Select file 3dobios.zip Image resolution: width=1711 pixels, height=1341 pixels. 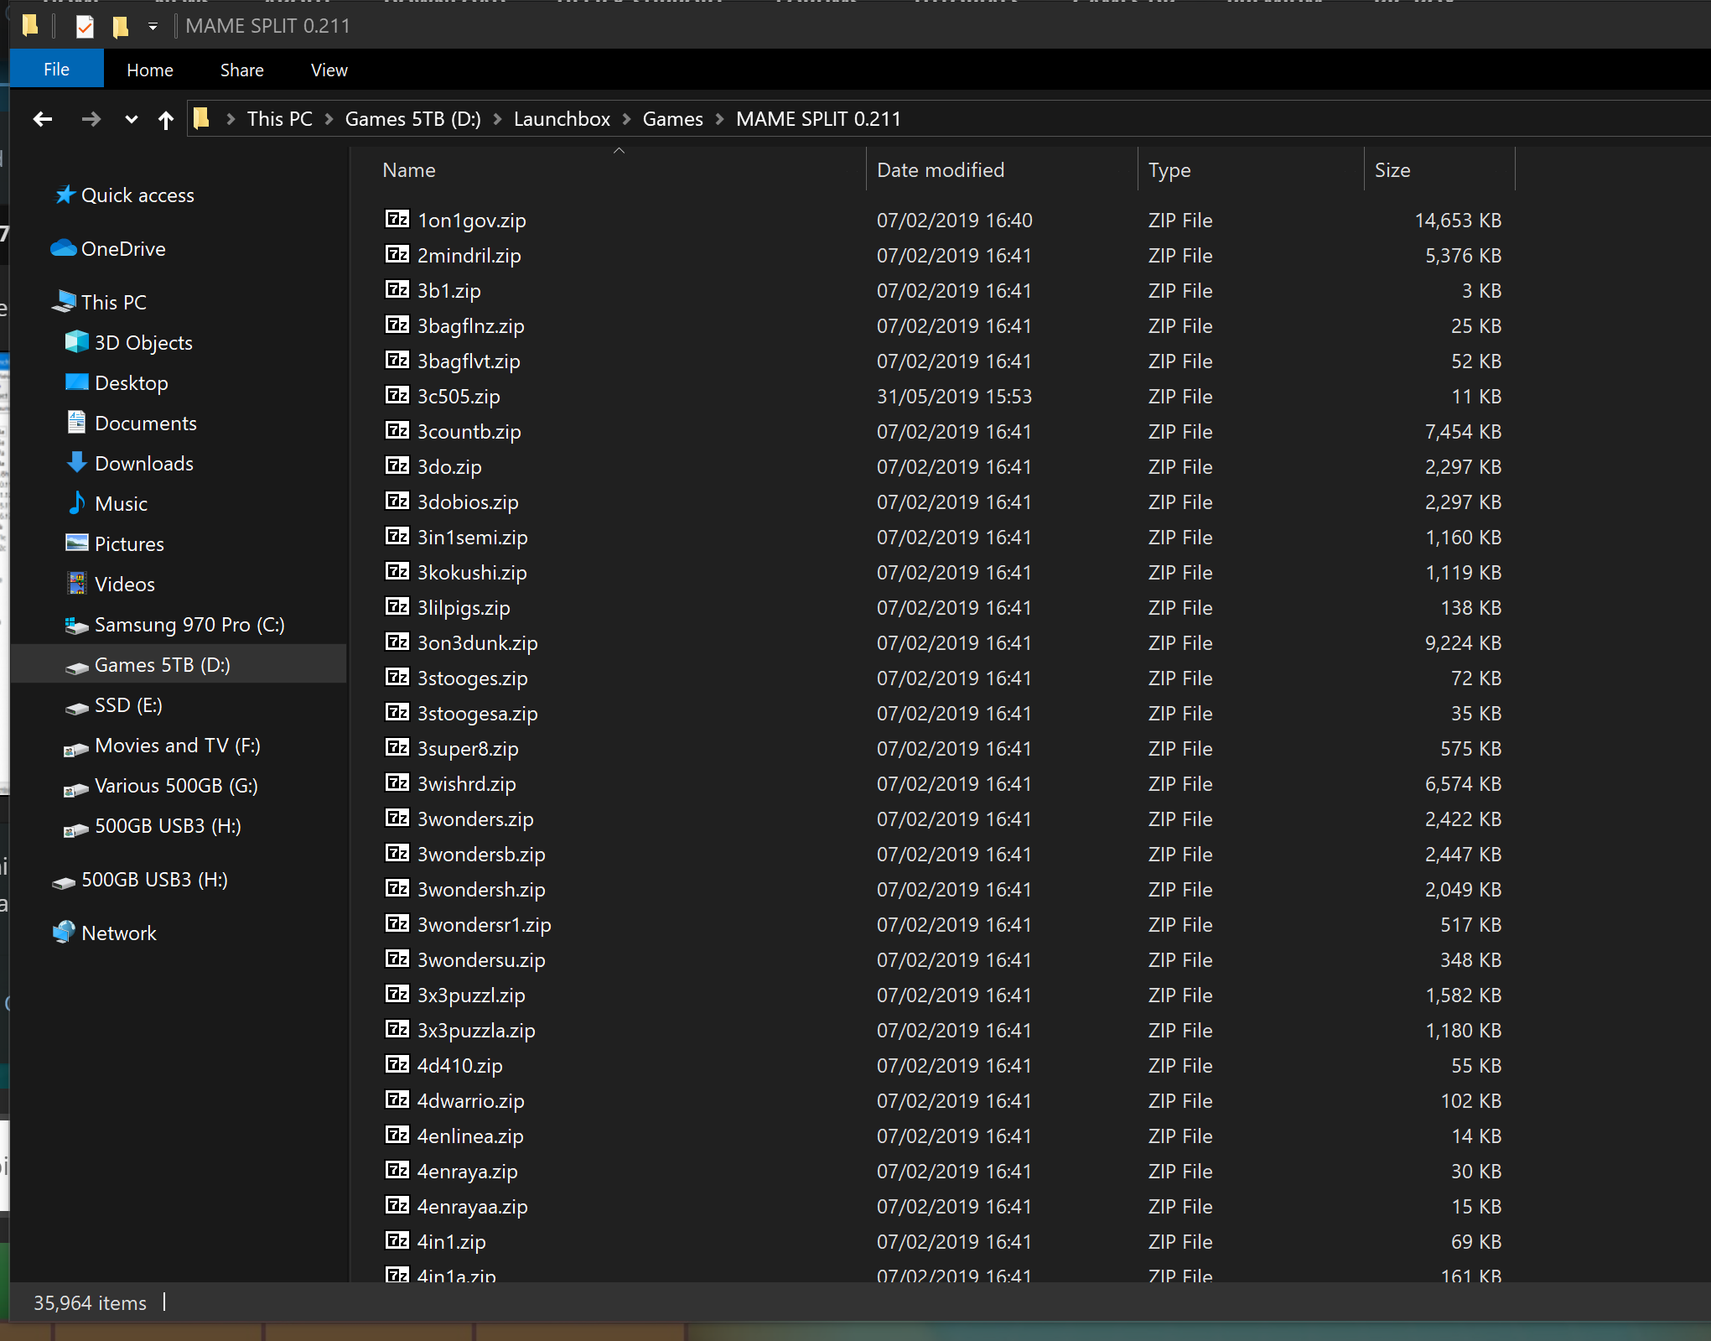[x=468, y=502]
